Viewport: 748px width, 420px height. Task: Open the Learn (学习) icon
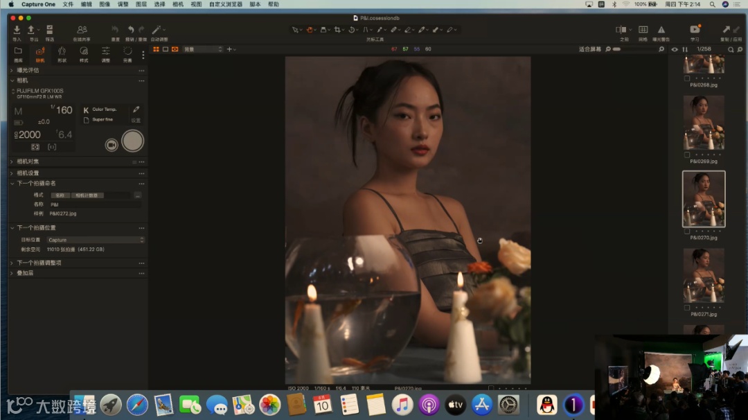click(x=695, y=30)
